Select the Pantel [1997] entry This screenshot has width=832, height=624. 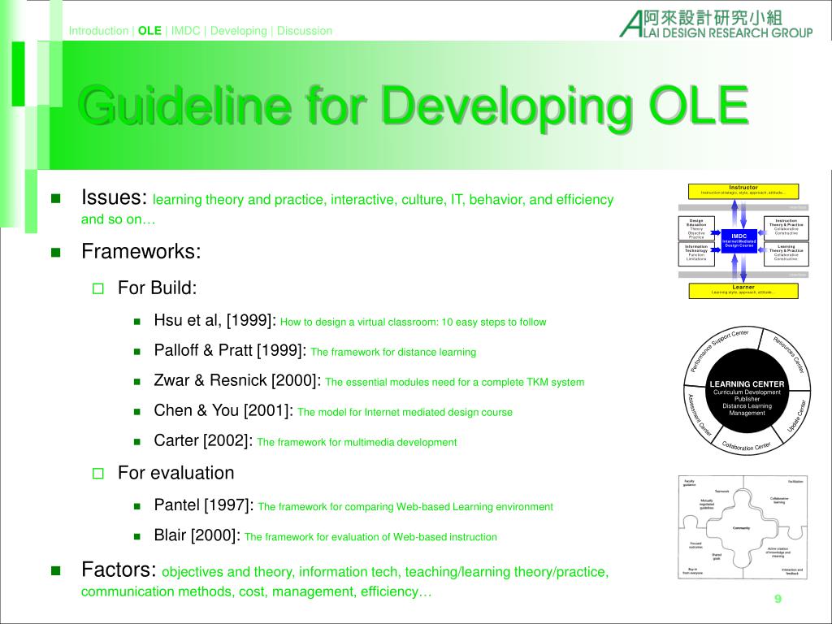point(204,505)
